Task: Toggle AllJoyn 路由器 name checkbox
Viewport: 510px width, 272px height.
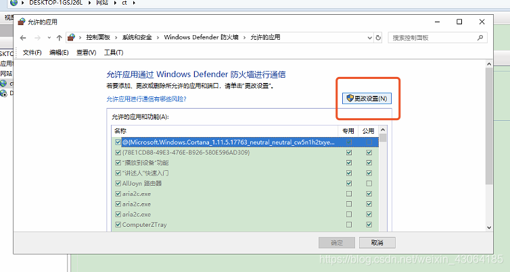Action: (x=118, y=184)
